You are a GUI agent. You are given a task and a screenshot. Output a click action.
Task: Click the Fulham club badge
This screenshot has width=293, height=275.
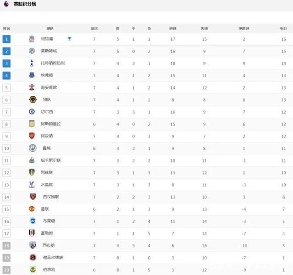point(32,233)
